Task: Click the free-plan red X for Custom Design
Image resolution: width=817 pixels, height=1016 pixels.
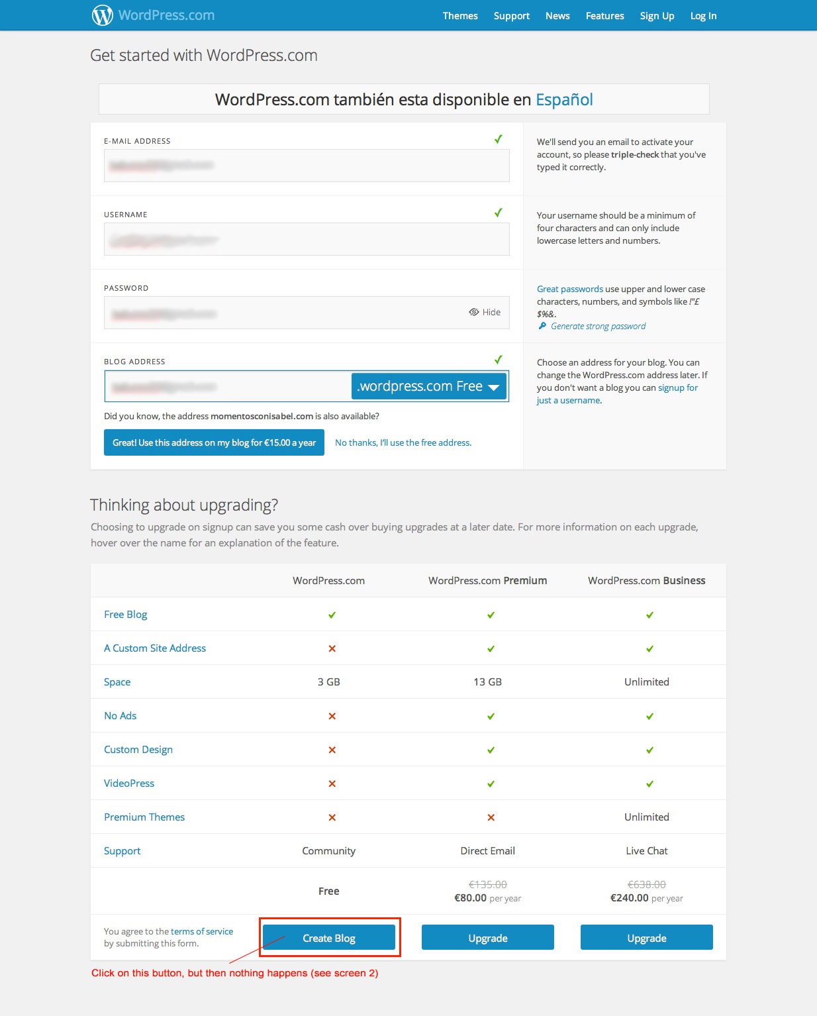Action: [332, 750]
